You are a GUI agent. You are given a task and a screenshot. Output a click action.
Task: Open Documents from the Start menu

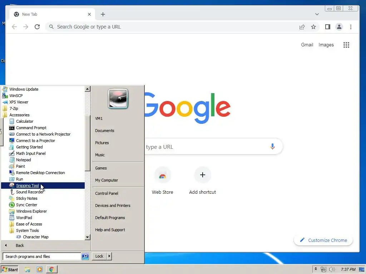click(105, 131)
